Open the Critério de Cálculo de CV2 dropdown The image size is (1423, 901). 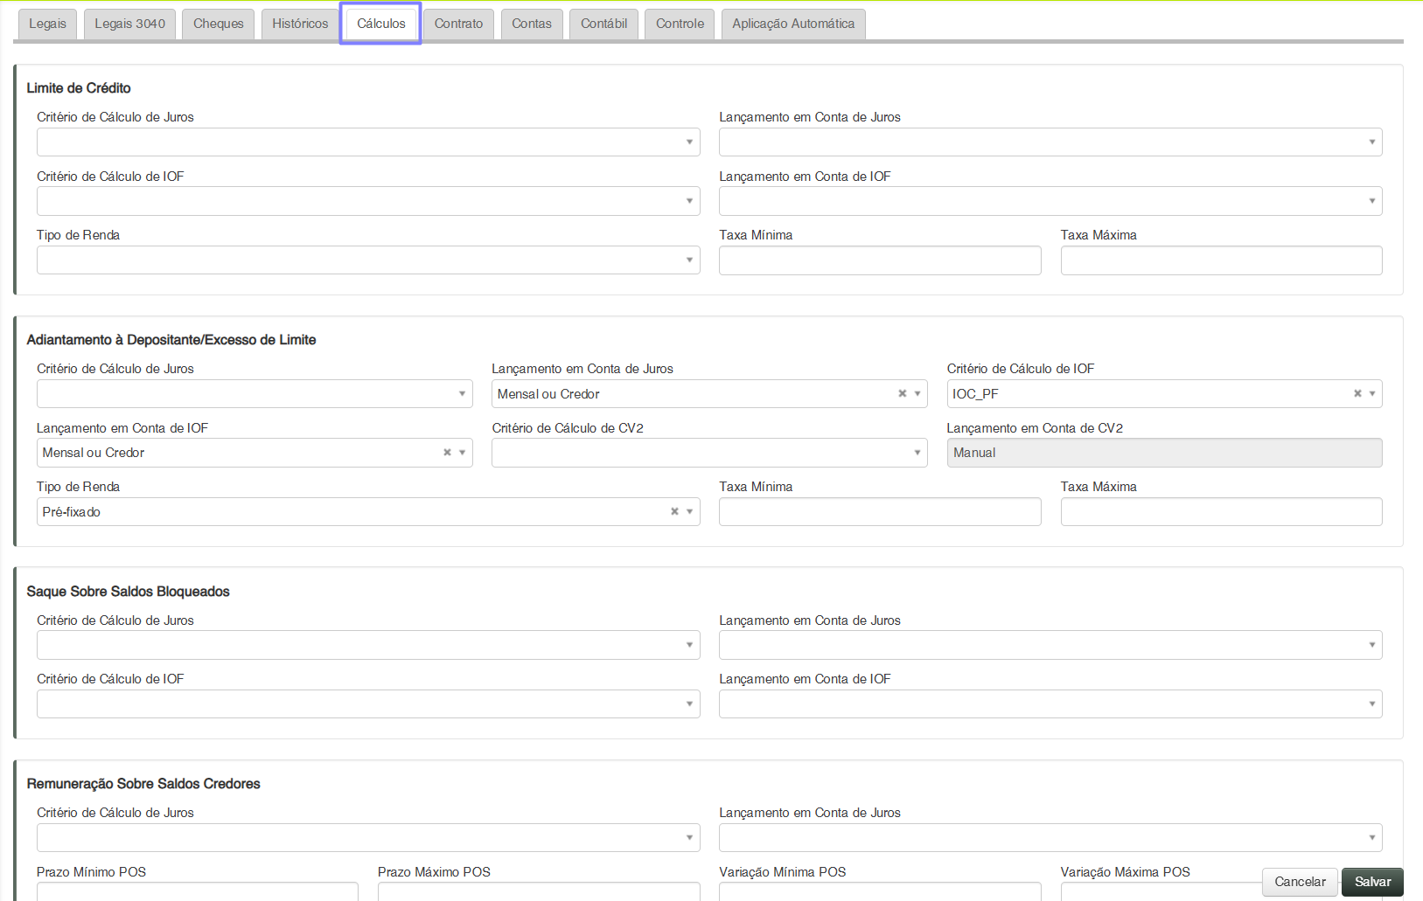708,453
